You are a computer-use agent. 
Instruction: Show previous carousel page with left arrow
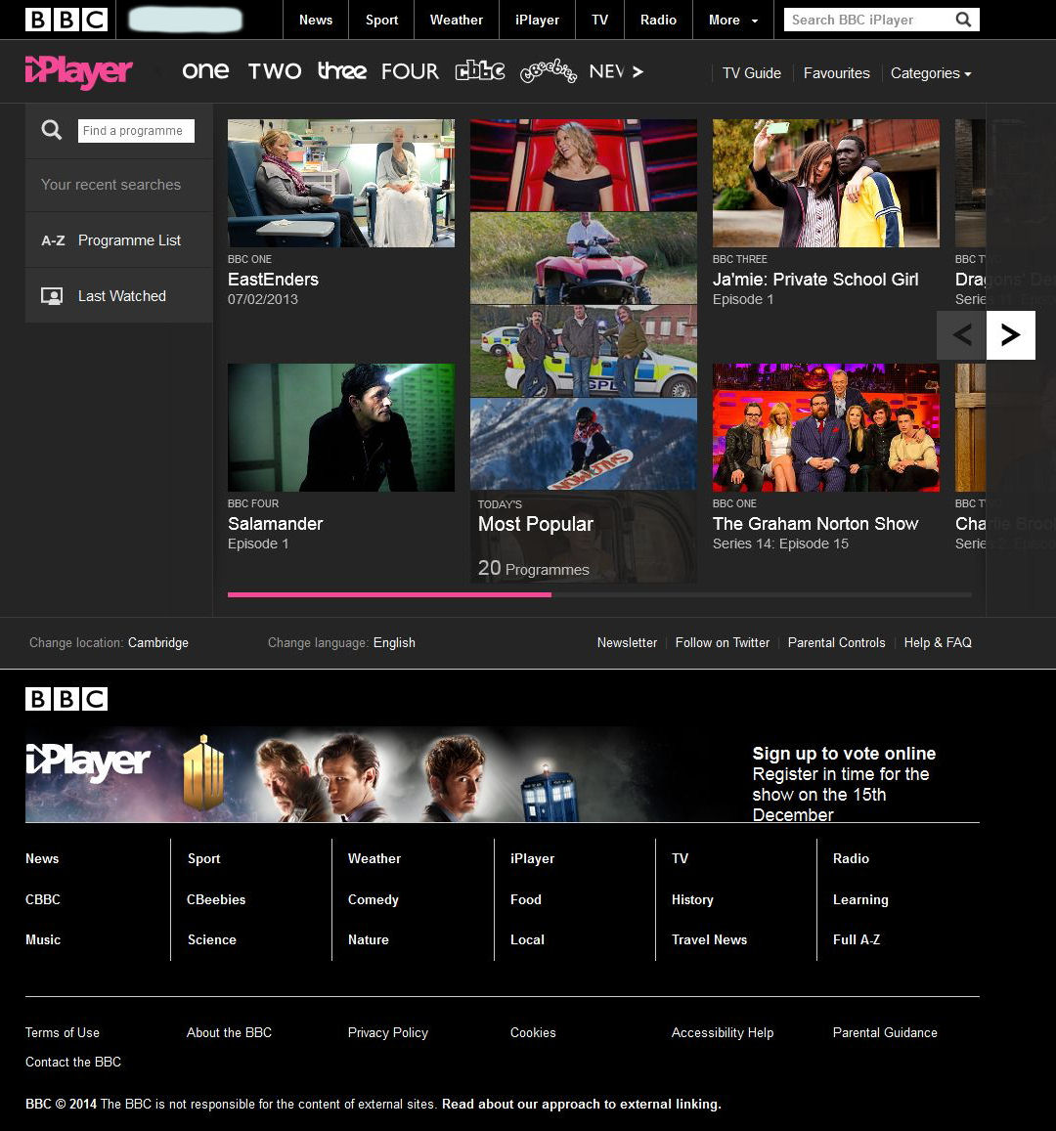[961, 334]
